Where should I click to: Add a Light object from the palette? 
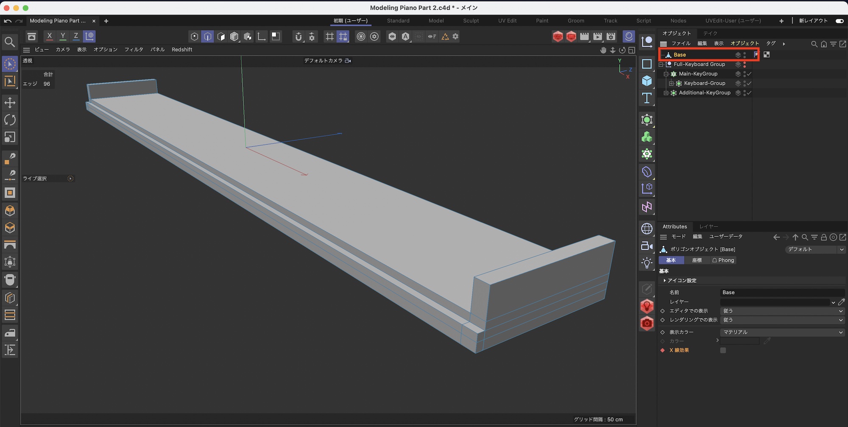(x=647, y=263)
